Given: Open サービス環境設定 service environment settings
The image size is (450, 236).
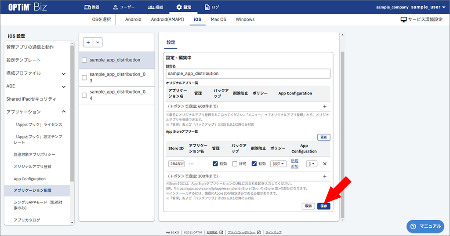Looking at the screenshot, I should click(421, 19).
